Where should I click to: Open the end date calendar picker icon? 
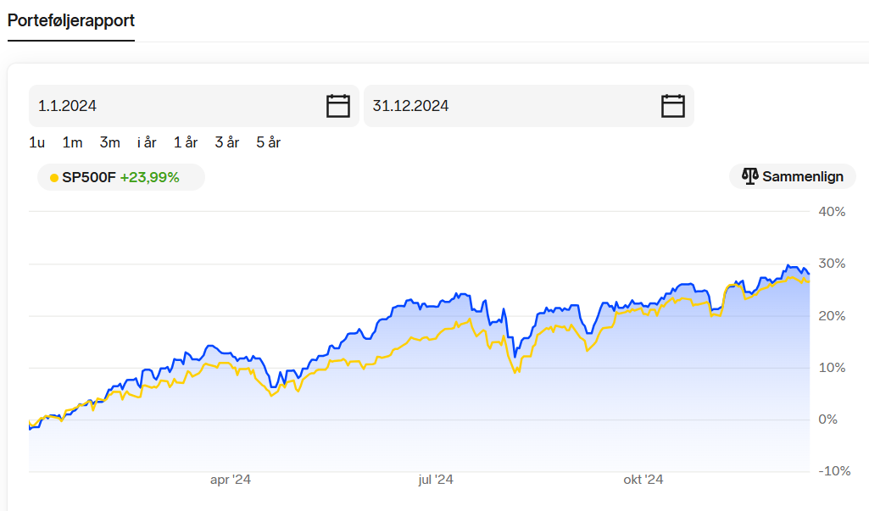click(673, 106)
